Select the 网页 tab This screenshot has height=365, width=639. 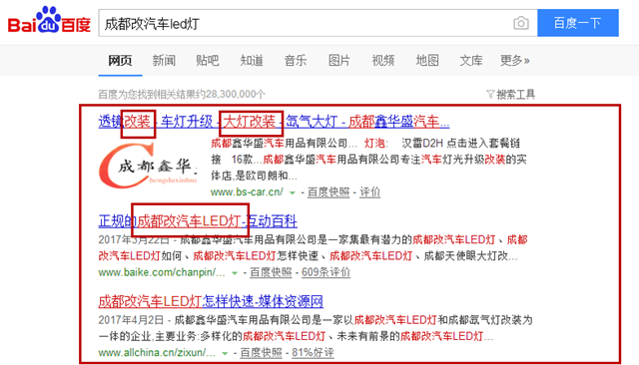coord(120,61)
